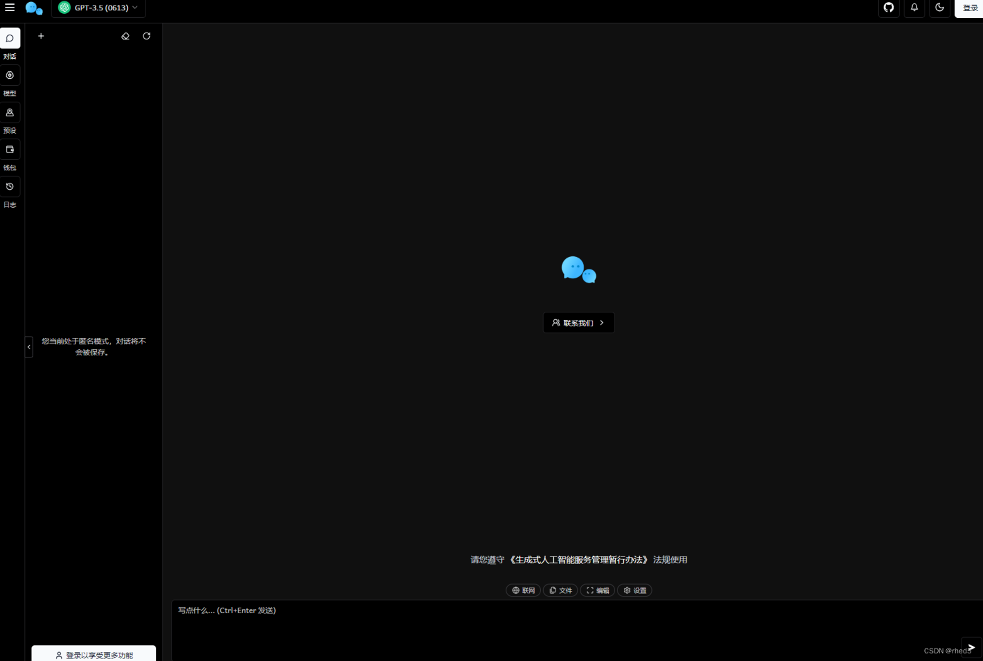Select the 模型 (Models) sidebar icon

[x=10, y=75]
